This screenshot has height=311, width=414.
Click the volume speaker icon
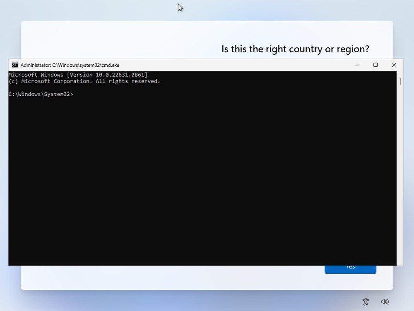[x=385, y=301]
